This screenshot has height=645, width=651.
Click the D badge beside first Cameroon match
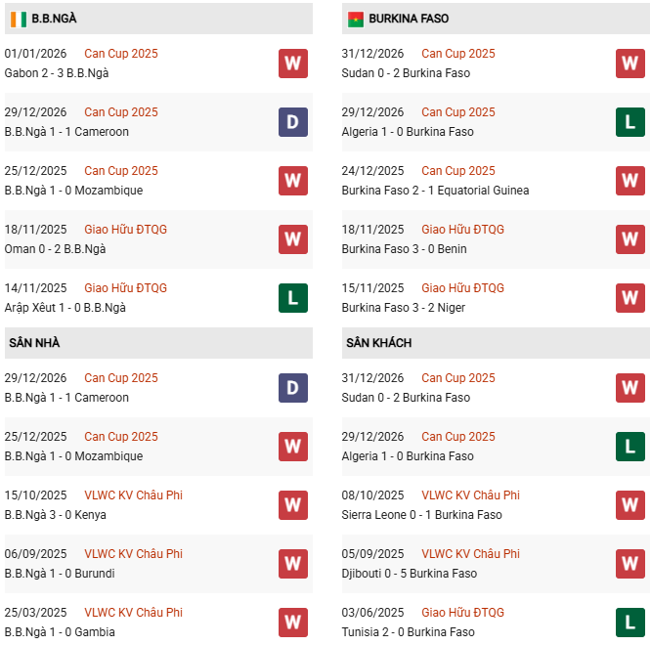tap(293, 122)
